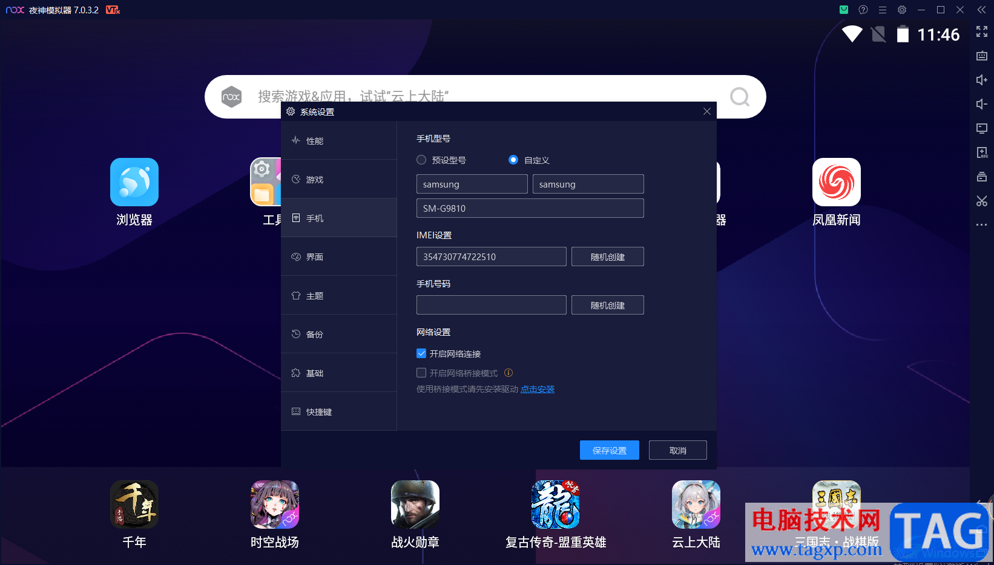This screenshot has height=565, width=994.
Task: Open the title bar hamburger menu
Action: (883, 10)
